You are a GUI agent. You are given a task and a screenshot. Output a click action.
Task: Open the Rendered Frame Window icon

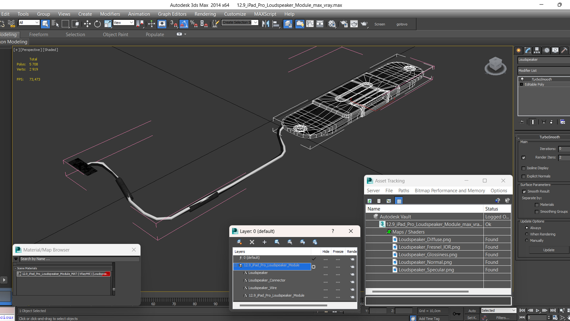(354, 24)
